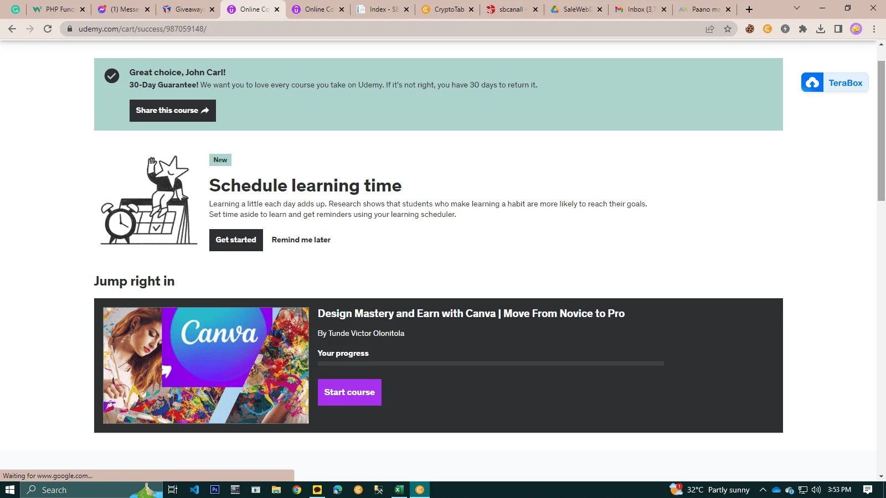Viewport: 886px width, 498px height.
Task: Click the browser forward arrow
Action: pos(30,29)
